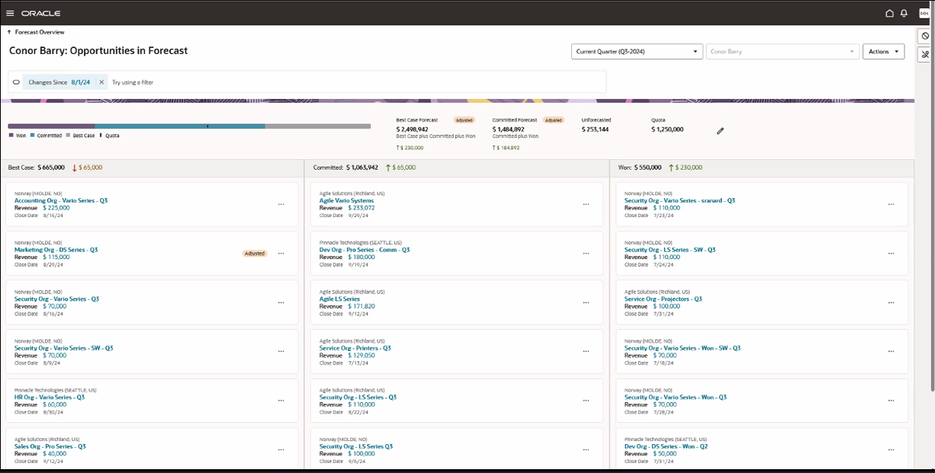The image size is (935, 473).
Task: Open Security Org - Vario Series - Q3 opportunity
Action: click(56, 299)
